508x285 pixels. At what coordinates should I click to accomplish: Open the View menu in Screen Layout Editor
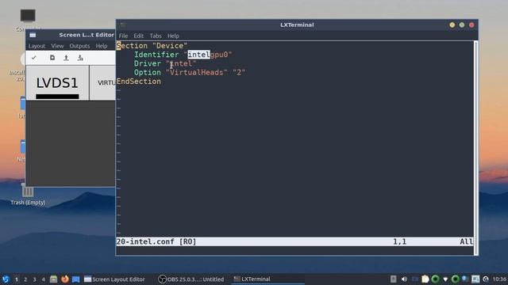pos(57,46)
